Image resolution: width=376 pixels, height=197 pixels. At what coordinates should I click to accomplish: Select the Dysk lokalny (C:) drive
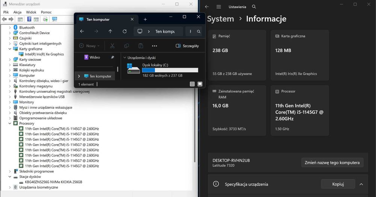162,70
